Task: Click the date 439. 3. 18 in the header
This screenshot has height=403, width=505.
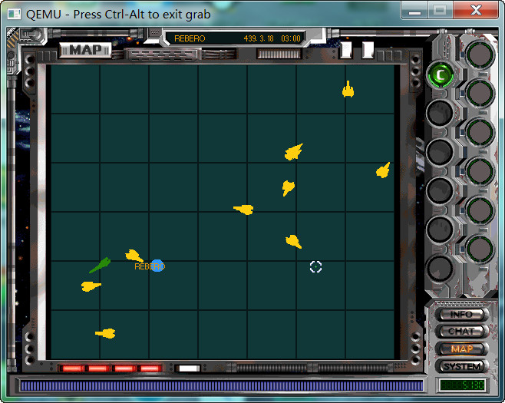Action: [x=259, y=38]
